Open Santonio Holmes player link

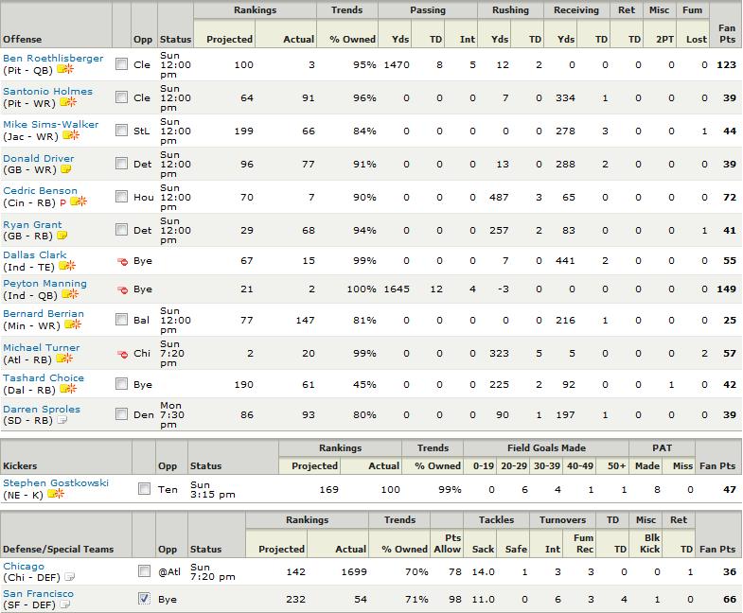coord(48,92)
